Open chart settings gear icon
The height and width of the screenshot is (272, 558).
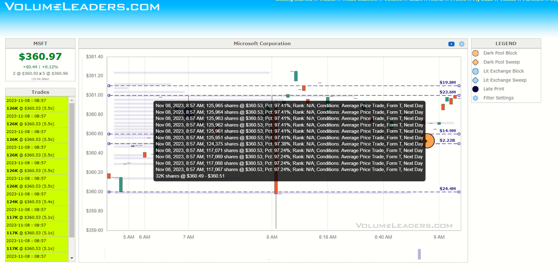pyautogui.click(x=462, y=44)
